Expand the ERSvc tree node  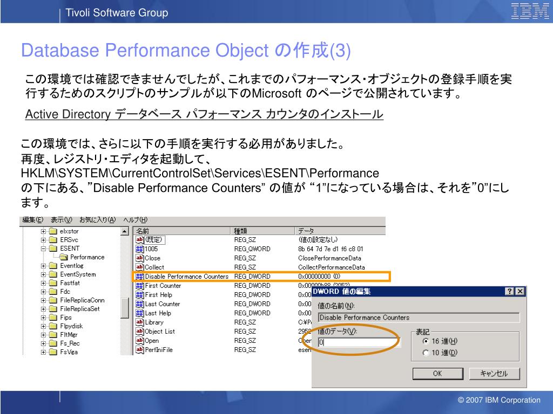[43, 240]
